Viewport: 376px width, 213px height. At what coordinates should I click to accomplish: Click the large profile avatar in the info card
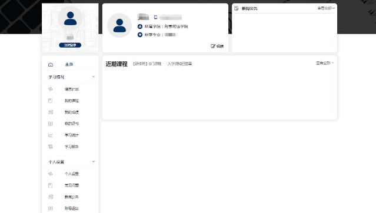[119, 25]
